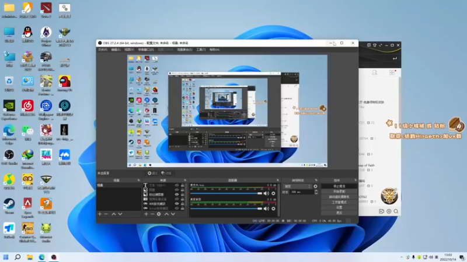Open source properties gear in Sources toolbar
The width and height of the screenshot is (467, 262).
159,214
